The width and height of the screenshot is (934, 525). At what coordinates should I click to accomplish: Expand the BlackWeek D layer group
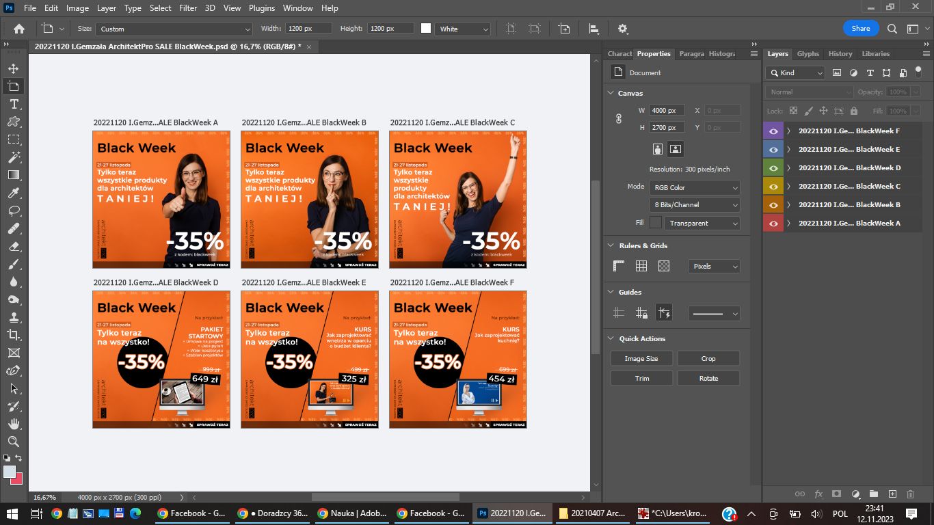point(788,167)
